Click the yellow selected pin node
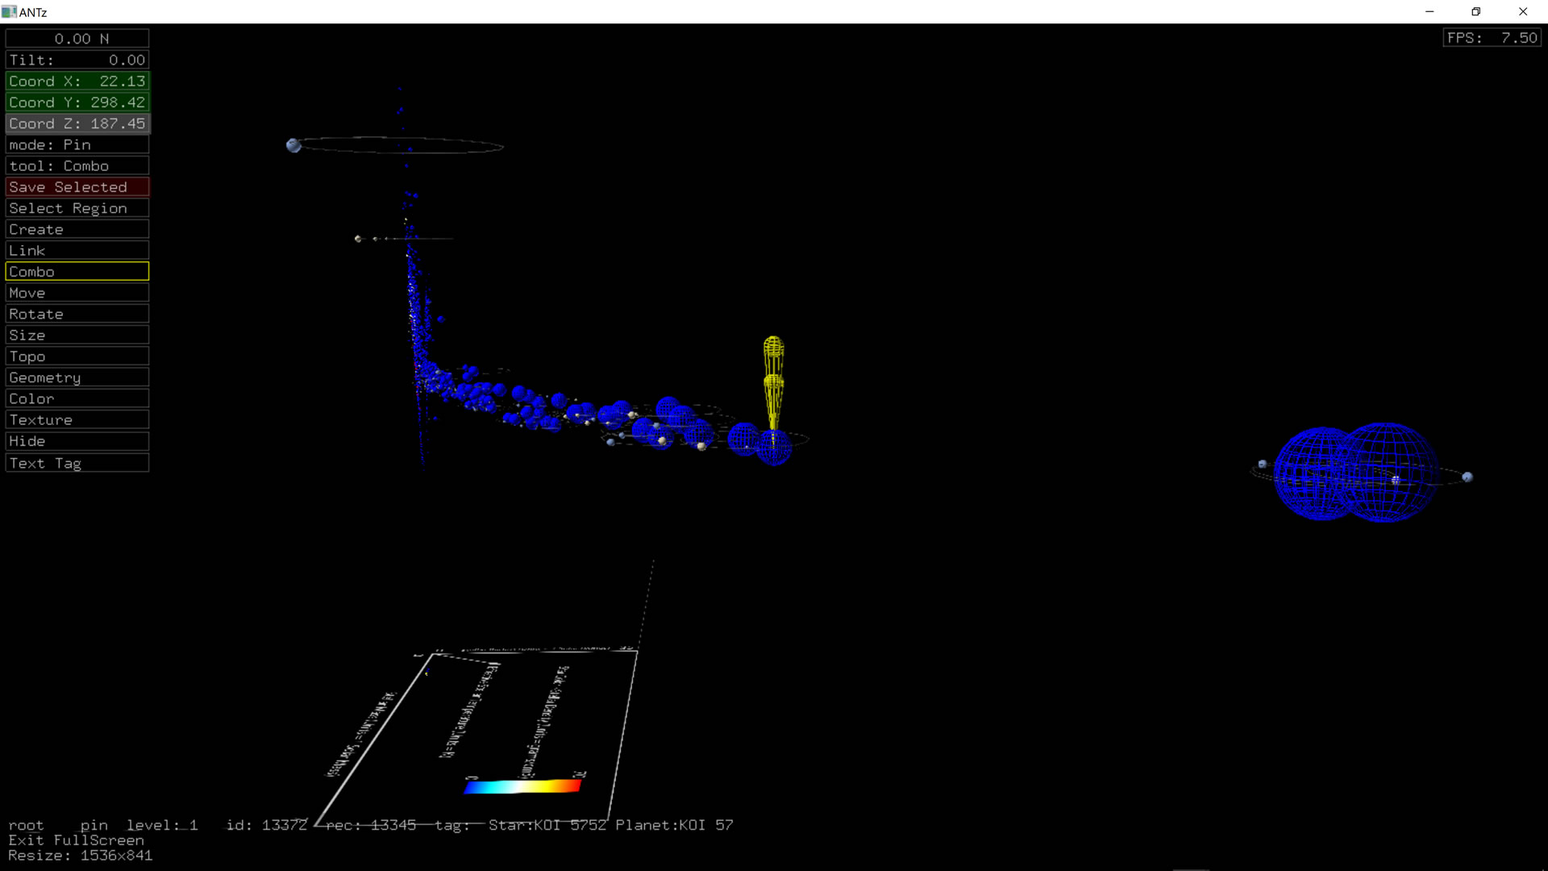The height and width of the screenshot is (871, 1548). coord(773,379)
